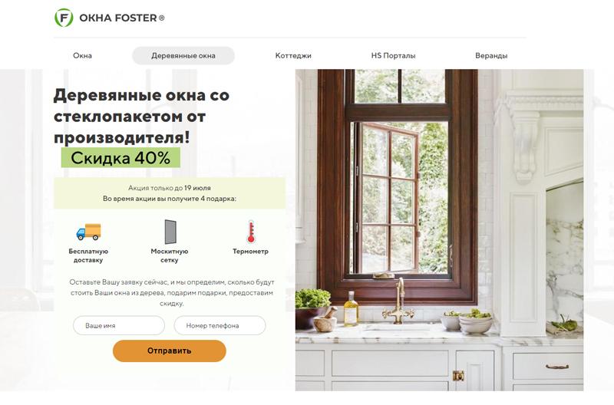614x405 pixels.
Task: Click the red thermometer icon
Action: [251, 232]
